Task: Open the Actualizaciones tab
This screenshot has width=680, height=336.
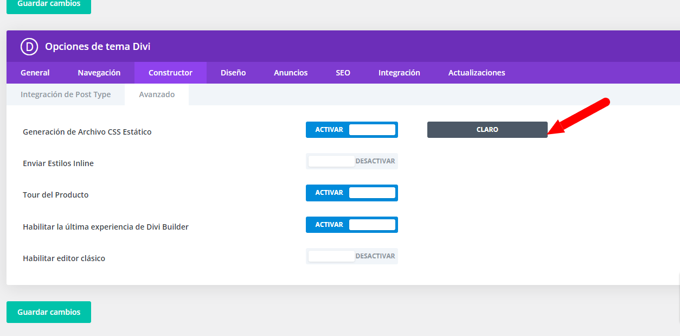Action: click(x=477, y=73)
